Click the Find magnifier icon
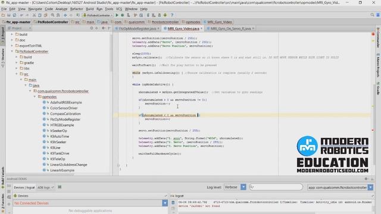The height and width of the screenshot is (214, 381). [52, 15]
